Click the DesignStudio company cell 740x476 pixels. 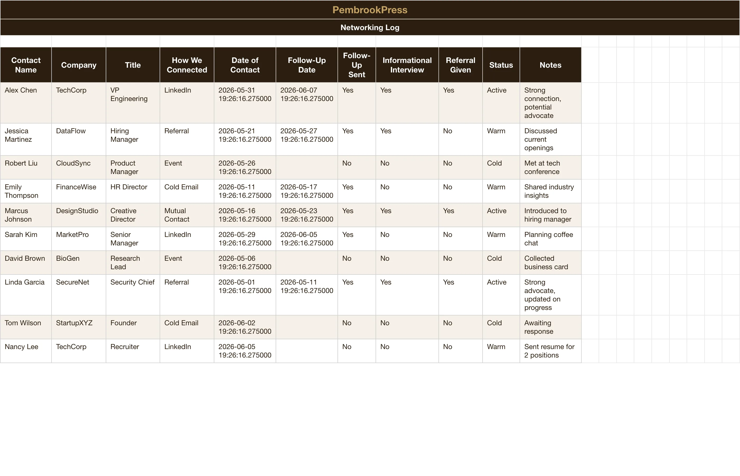(79, 215)
